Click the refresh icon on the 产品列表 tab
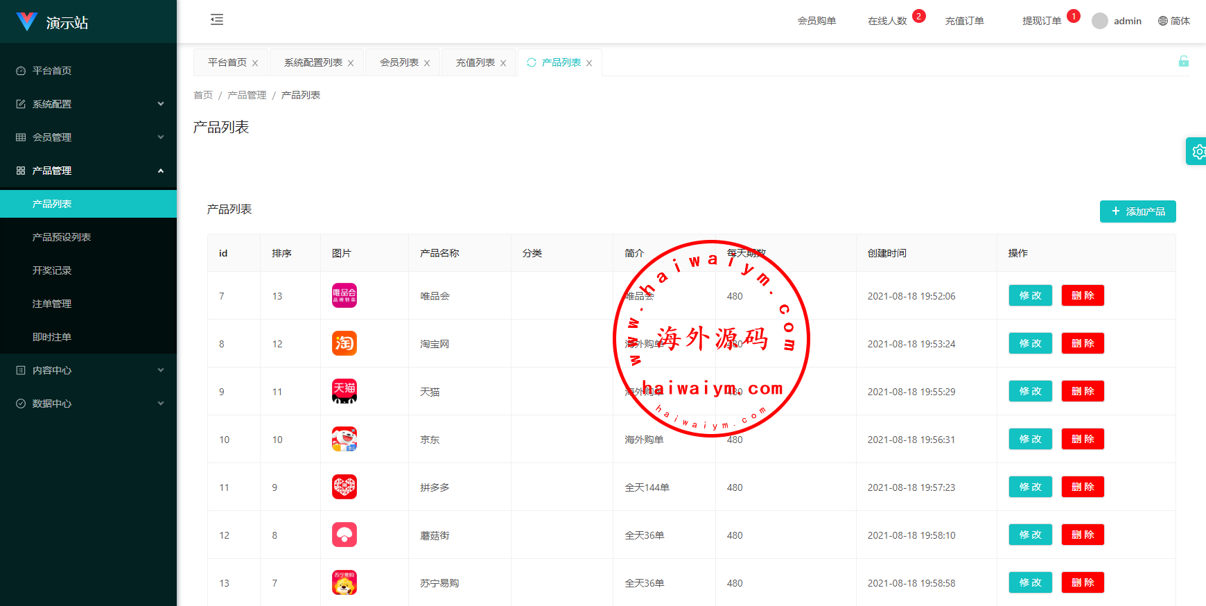1206x606 pixels. 532,62
